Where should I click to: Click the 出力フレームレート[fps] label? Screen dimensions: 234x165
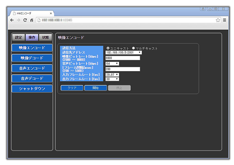pos(81,79)
